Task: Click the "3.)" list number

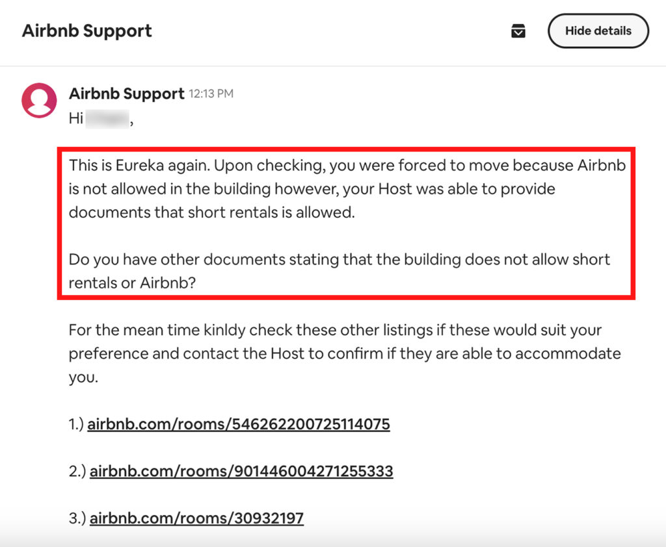Action: click(77, 518)
